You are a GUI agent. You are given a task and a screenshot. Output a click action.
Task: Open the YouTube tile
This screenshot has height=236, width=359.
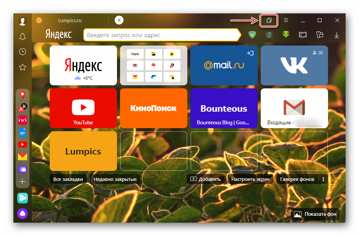pyautogui.click(x=83, y=108)
